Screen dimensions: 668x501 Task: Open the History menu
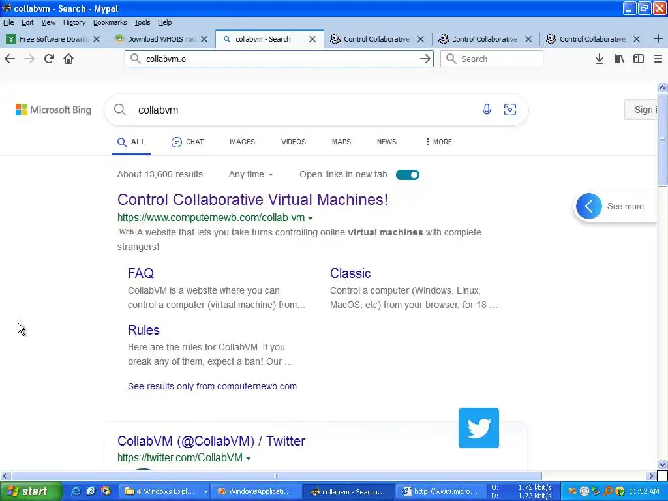click(x=74, y=22)
